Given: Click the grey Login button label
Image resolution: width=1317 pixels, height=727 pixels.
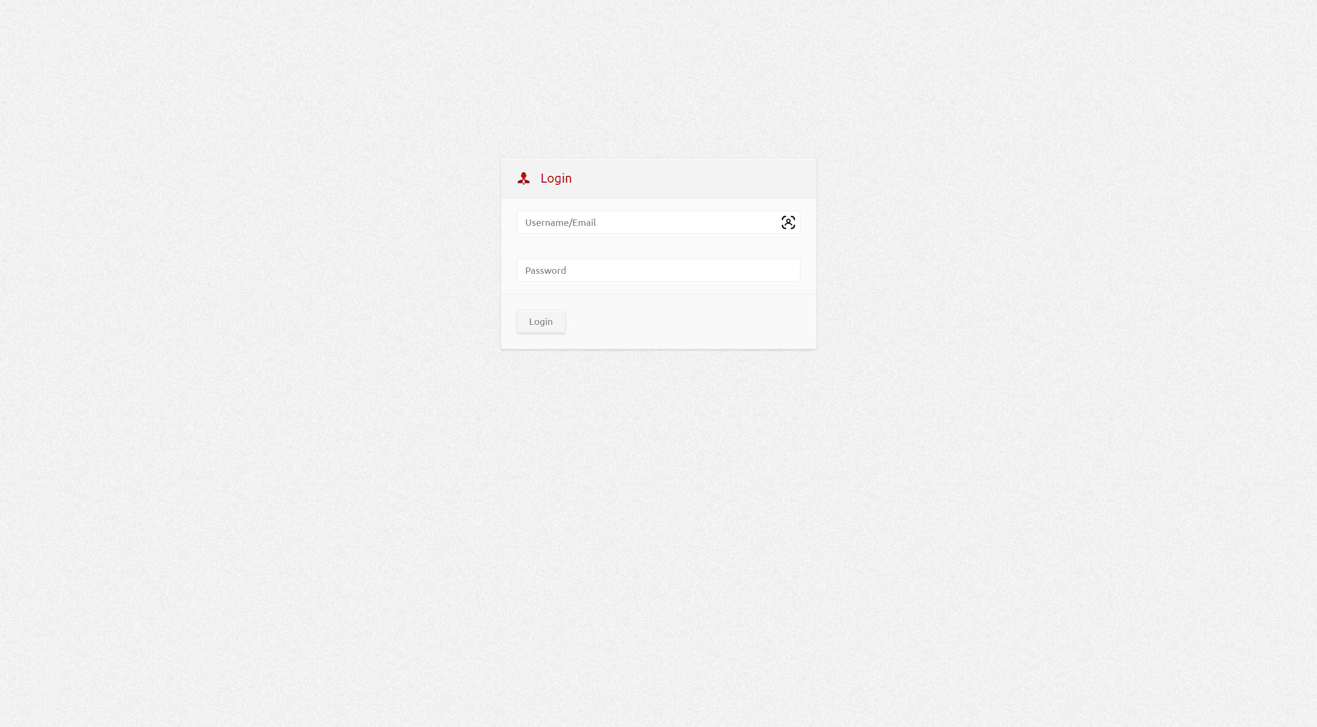Looking at the screenshot, I should [541, 322].
